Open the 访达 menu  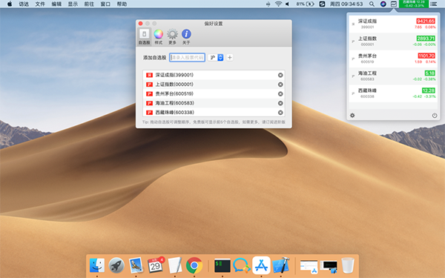click(x=24, y=4)
